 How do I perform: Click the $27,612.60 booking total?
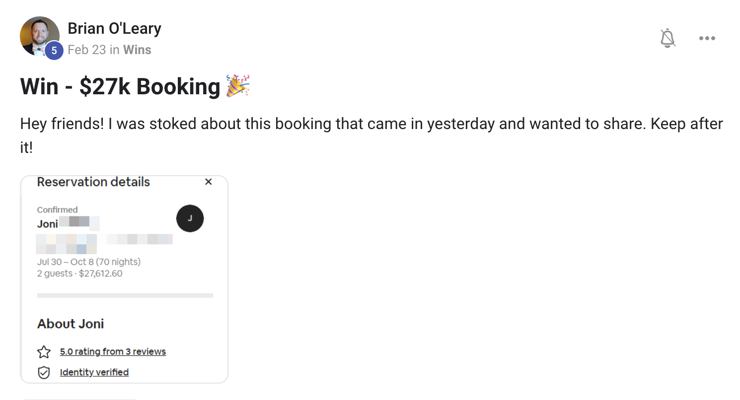point(100,273)
